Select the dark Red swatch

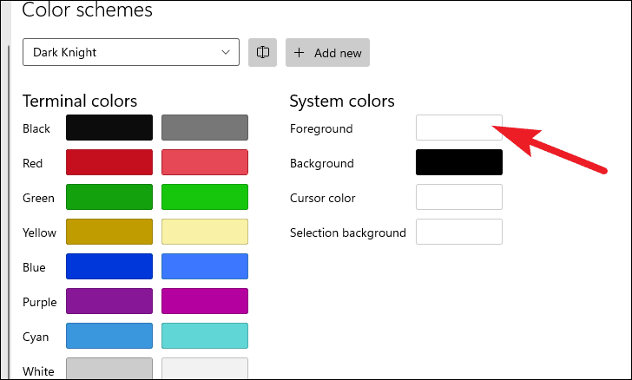tap(109, 162)
